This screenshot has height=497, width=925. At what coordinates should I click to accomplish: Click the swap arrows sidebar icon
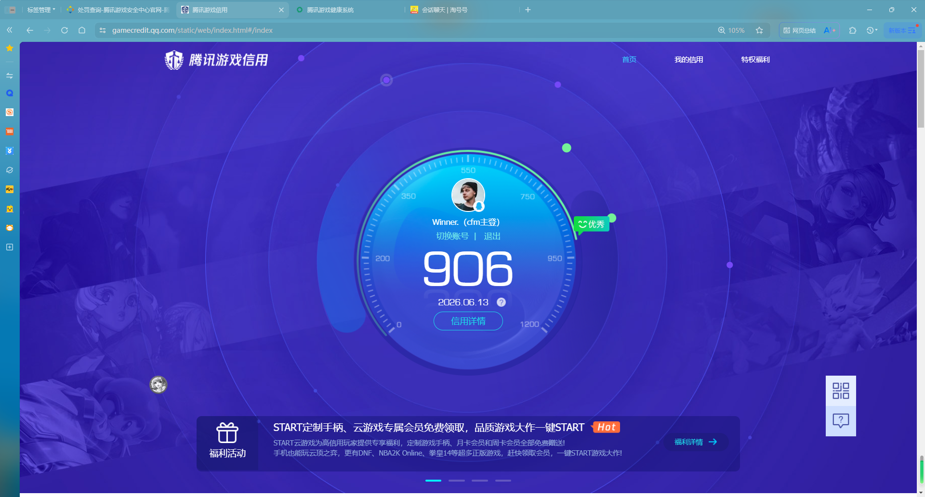click(10, 76)
